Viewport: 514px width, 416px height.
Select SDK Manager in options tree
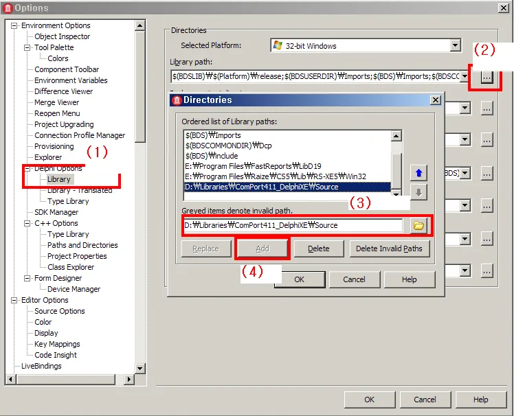pos(56,212)
